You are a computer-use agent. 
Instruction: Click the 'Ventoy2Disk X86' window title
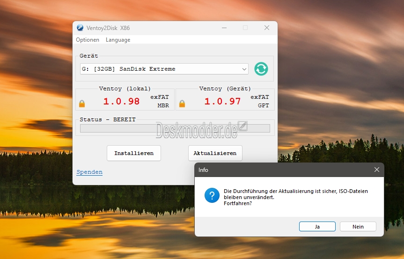coord(108,28)
